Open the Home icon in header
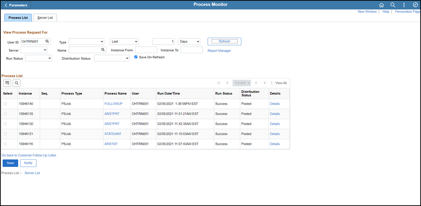 (381, 5)
